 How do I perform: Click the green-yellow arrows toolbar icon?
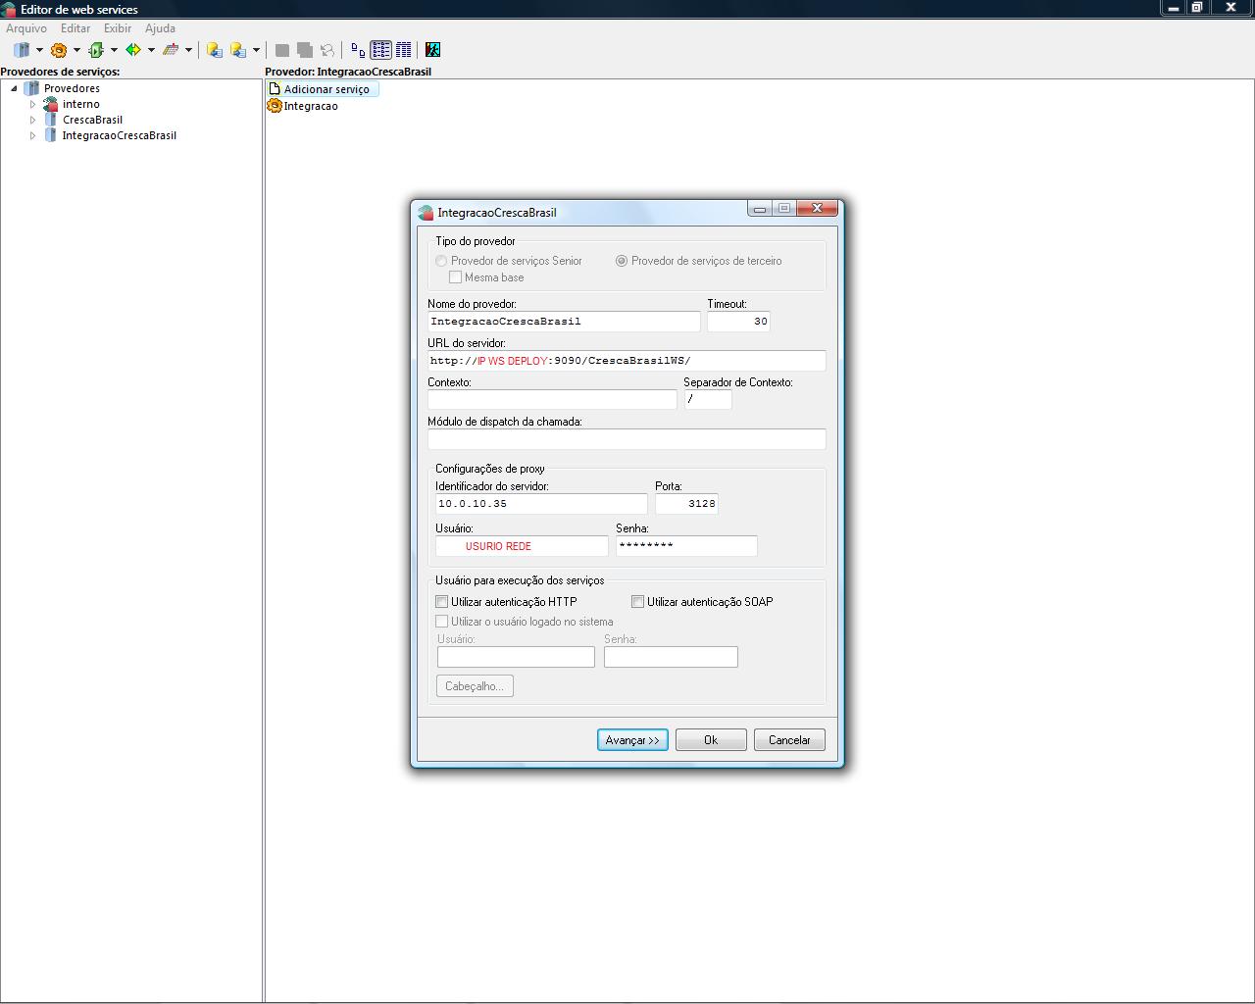click(x=133, y=50)
